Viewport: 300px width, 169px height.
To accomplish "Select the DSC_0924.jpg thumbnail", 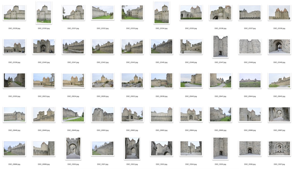I will pos(73,80).
